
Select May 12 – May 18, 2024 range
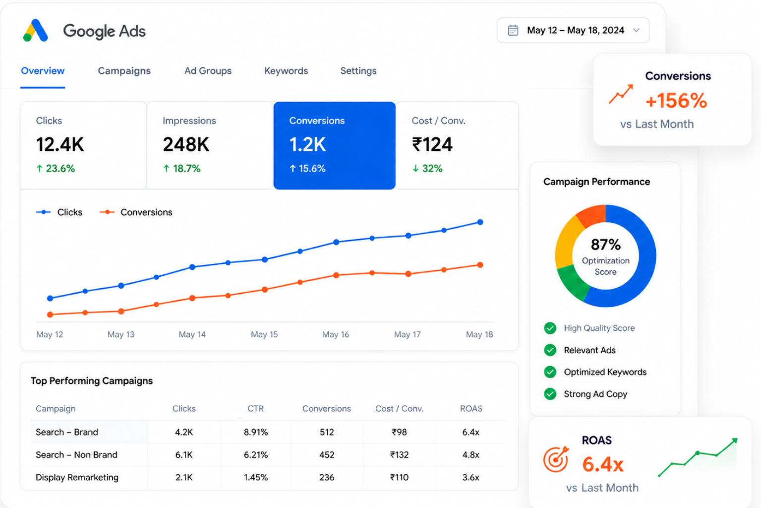coord(573,30)
